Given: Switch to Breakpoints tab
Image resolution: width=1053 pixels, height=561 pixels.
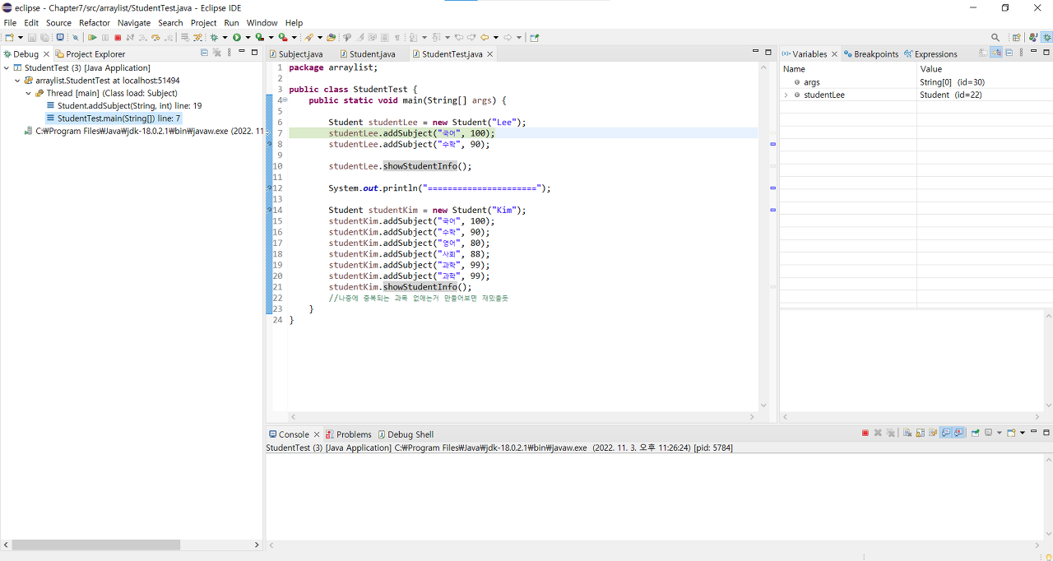Looking at the screenshot, I should [870, 54].
